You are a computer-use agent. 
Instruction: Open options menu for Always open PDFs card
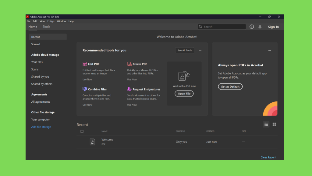[270, 50]
